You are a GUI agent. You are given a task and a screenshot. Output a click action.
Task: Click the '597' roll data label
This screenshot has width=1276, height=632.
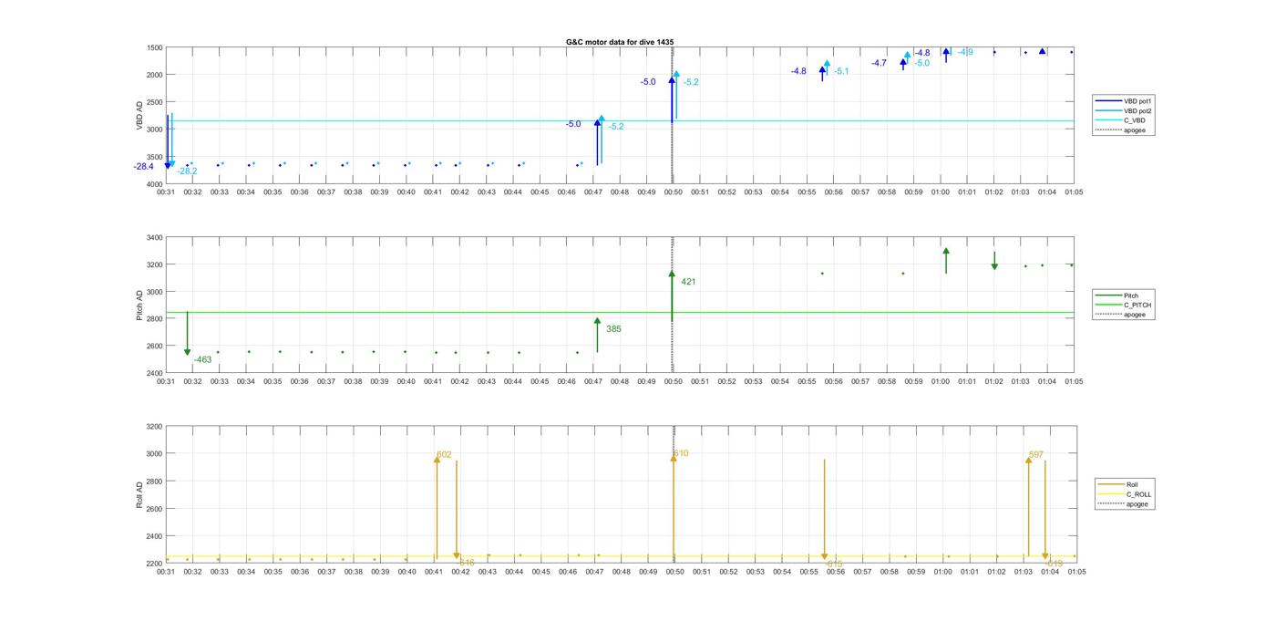coord(1035,454)
